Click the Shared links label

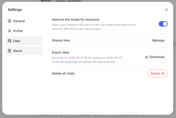click(61, 40)
